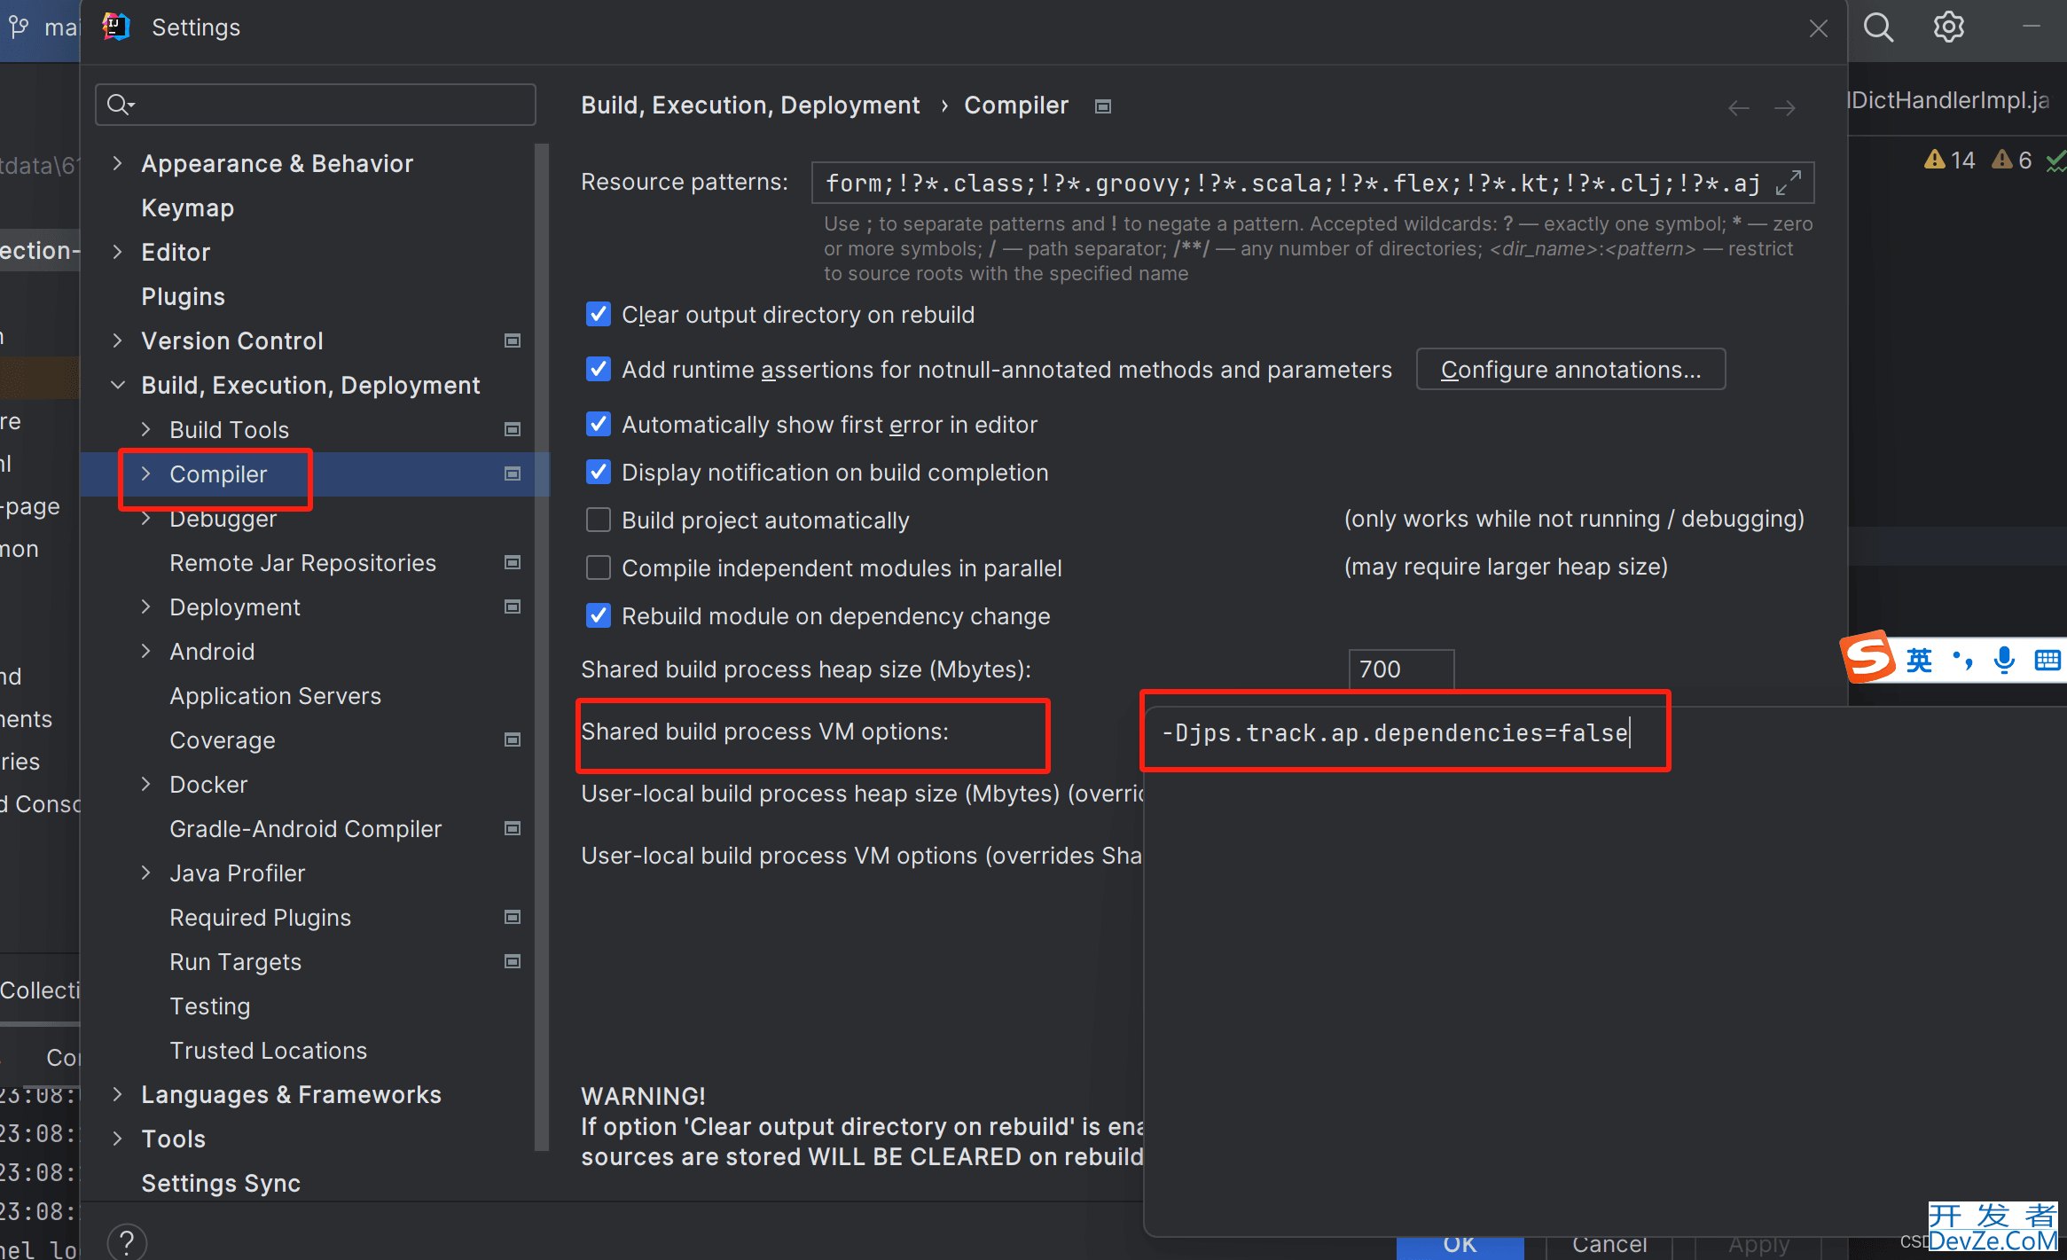Open Settings Sync page
2067x1260 pixels.
[x=221, y=1183]
